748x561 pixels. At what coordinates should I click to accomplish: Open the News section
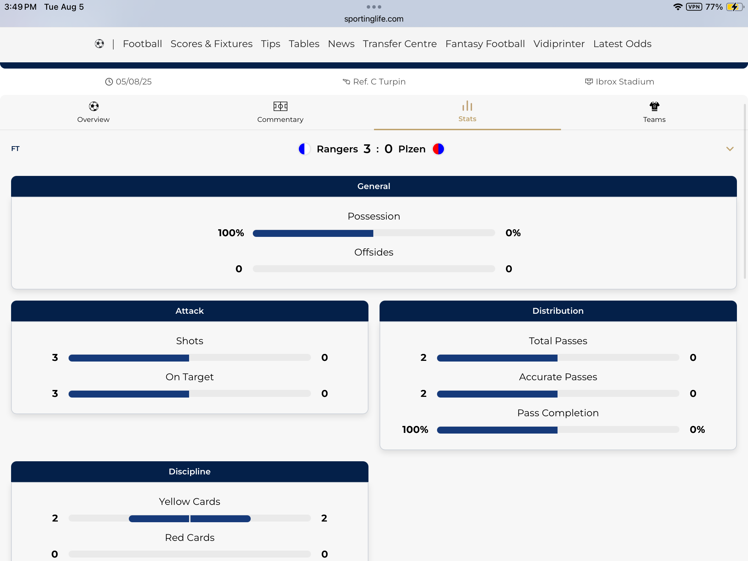[341, 44]
